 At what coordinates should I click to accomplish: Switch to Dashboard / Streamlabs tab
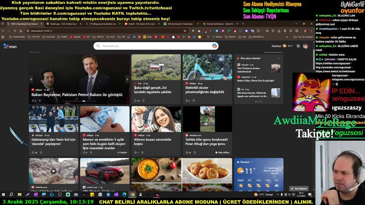click(x=181, y=24)
